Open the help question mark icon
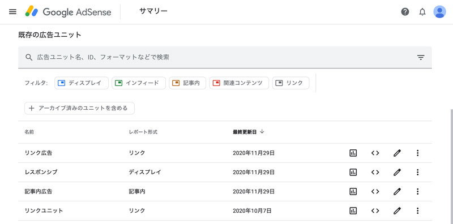The height and width of the screenshot is (224, 453). click(405, 12)
